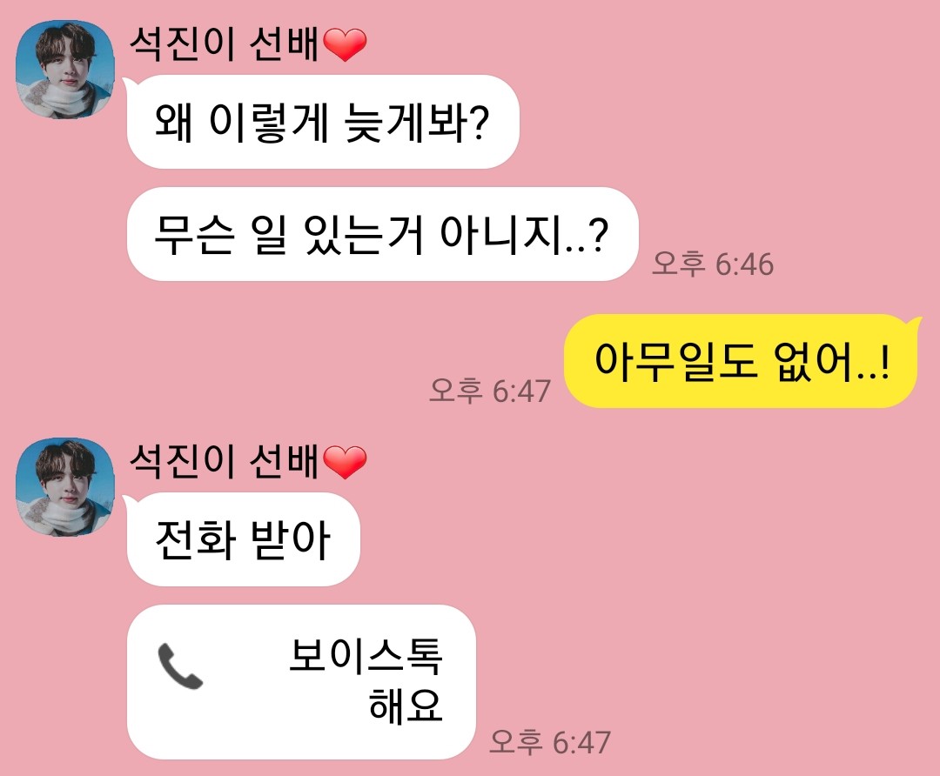Tap the message bubble 전화 받아
The image size is (940, 776).
tap(243, 539)
